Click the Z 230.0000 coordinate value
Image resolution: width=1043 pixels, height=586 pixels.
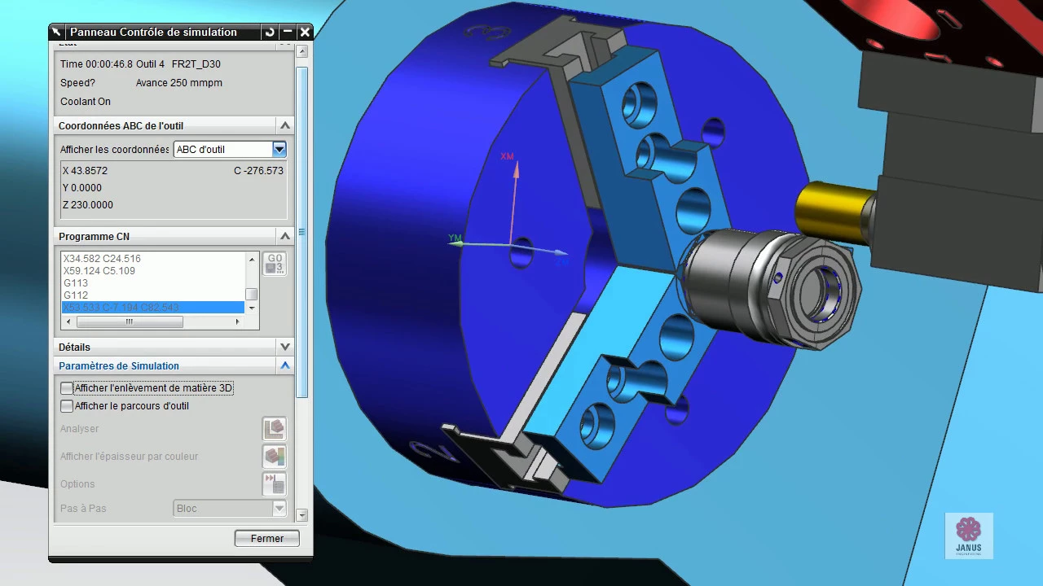click(88, 205)
